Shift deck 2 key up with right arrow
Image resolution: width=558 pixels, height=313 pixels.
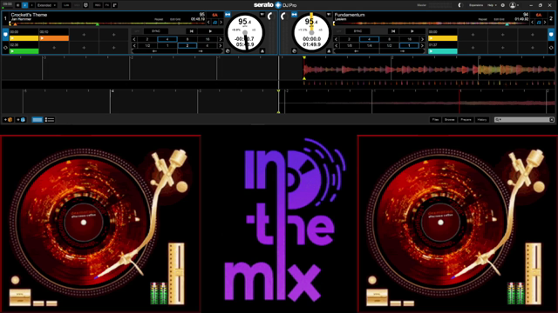tap(545, 22)
